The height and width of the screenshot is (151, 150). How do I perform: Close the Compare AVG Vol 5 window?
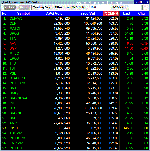(x=147, y=2)
